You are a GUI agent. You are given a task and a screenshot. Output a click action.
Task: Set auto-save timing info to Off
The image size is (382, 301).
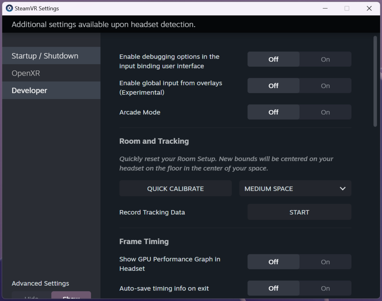point(273,288)
